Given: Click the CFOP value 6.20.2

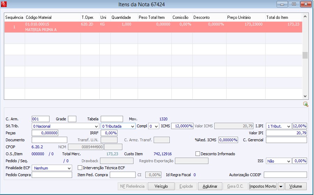Looking at the screenshot, I should [37, 147].
